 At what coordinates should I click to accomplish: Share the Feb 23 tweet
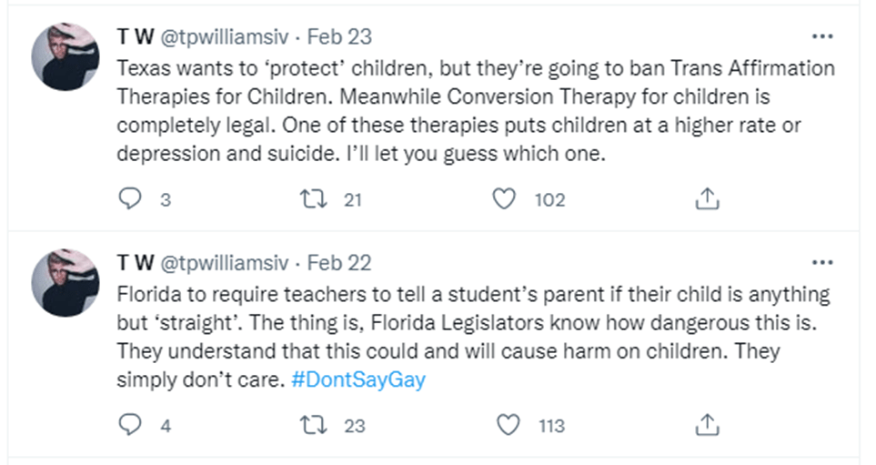pyautogui.click(x=708, y=199)
